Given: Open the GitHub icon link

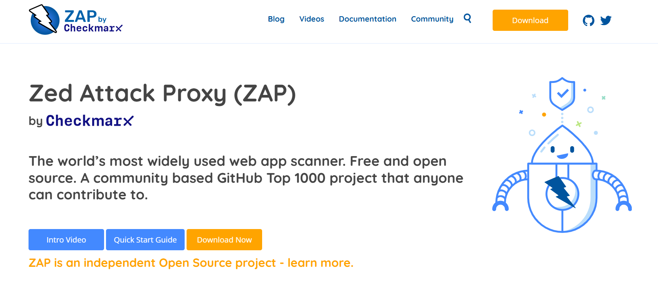Looking at the screenshot, I should (x=588, y=20).
